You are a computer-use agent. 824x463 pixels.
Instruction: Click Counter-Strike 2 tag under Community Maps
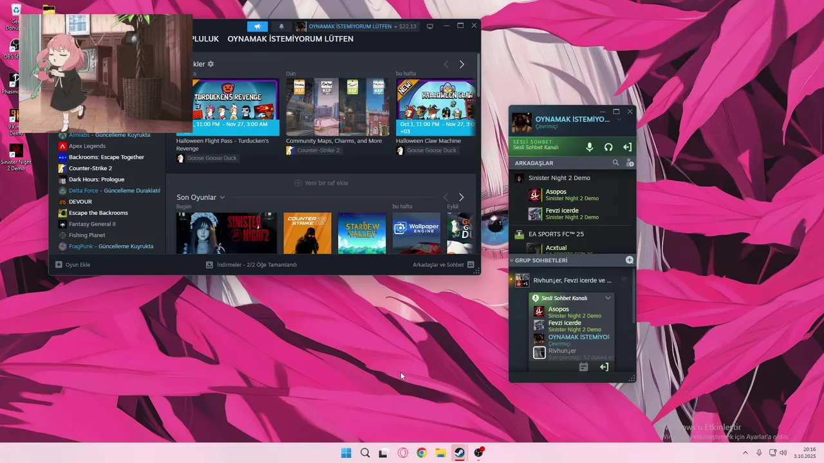click(314, 150)
